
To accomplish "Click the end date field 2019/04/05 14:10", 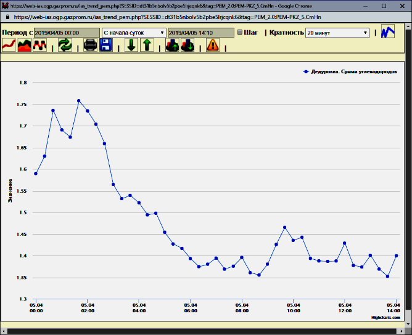I will click(x=201, y=33).
